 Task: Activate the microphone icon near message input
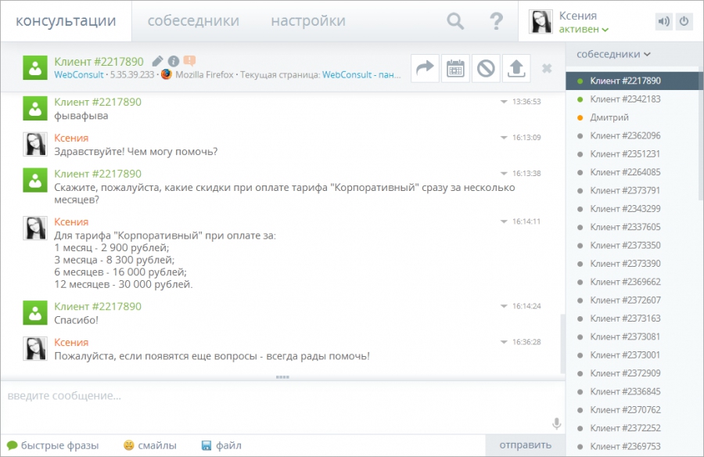[555, 423]
